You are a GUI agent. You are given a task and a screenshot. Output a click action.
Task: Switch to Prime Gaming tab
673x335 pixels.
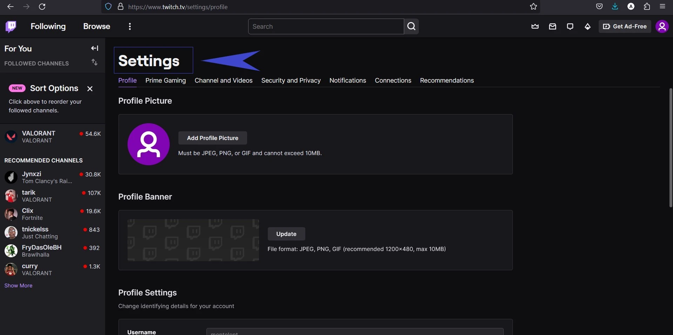[165, 81]
